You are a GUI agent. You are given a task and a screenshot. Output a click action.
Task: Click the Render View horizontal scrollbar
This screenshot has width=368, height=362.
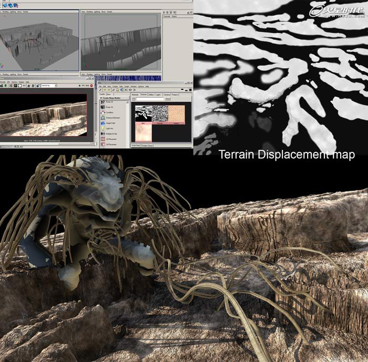[46, 143]
